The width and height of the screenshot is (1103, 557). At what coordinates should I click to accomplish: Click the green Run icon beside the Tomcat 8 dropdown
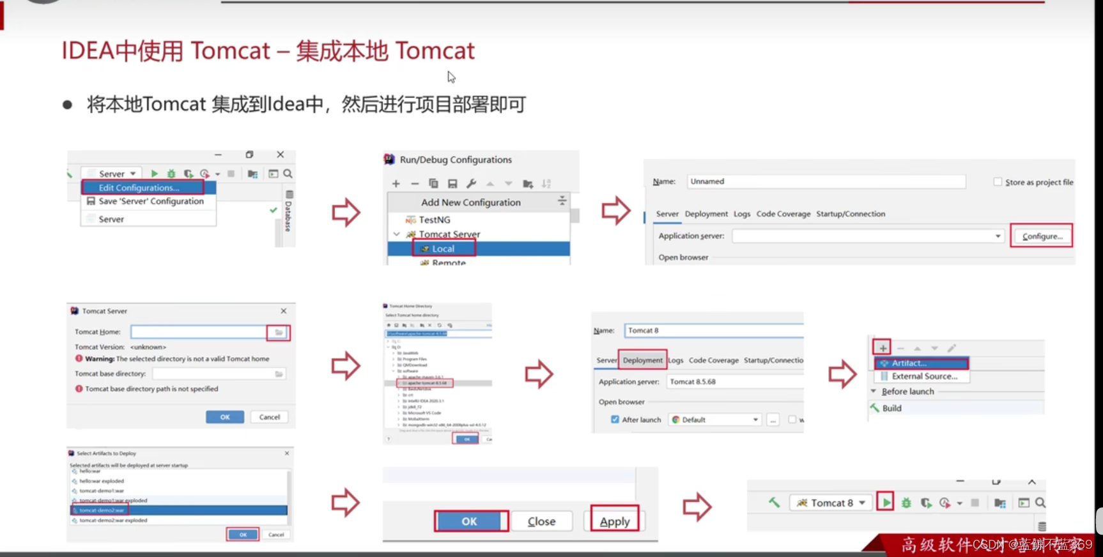(x=886, y=503)
